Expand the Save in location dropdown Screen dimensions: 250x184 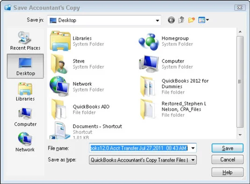(x=157, y=21)
